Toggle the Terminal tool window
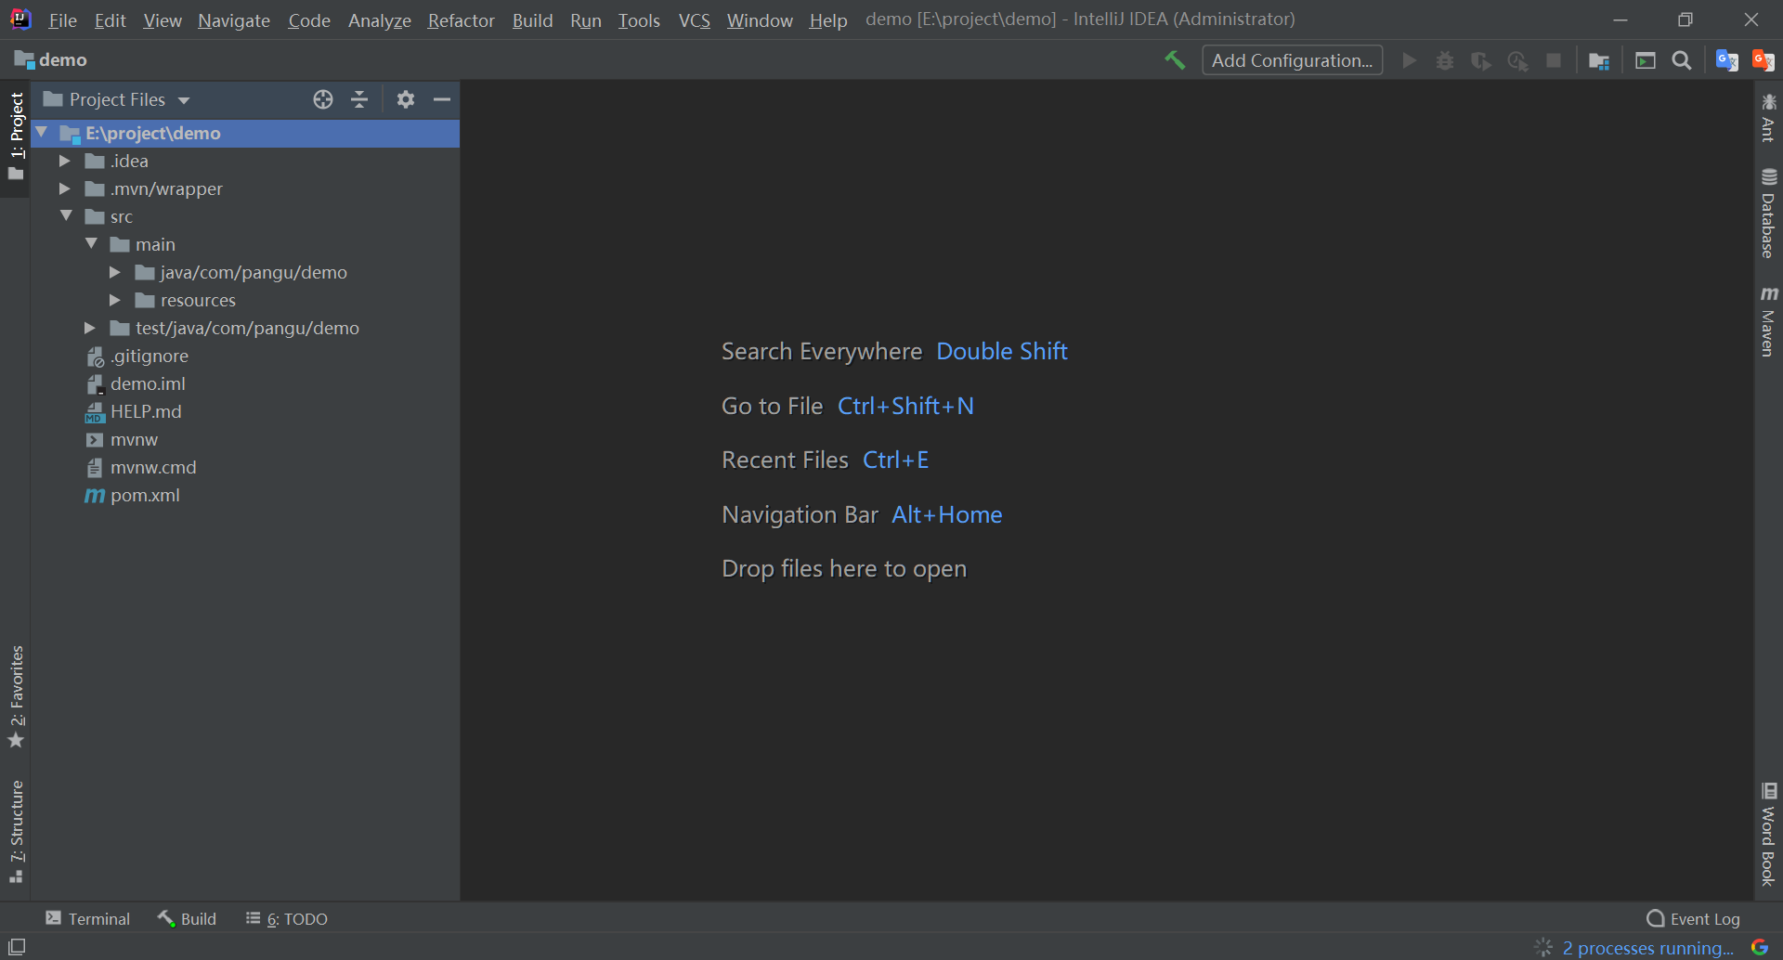The height and width of the screenshot is (960, 1783). [88, 918]
